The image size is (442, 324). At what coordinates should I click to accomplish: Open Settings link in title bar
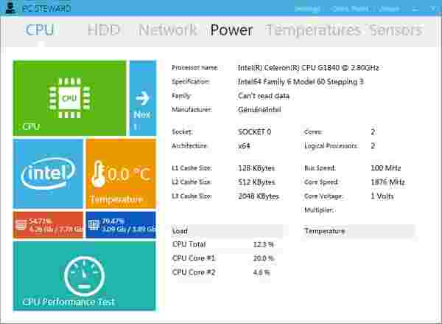click(307, 9)
